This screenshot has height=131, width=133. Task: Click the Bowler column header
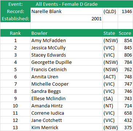[66, 33]
